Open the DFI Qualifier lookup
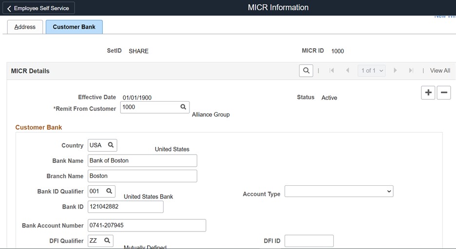Screen dimensions: 456x249 pyautogui.click(x=107, y=241)
